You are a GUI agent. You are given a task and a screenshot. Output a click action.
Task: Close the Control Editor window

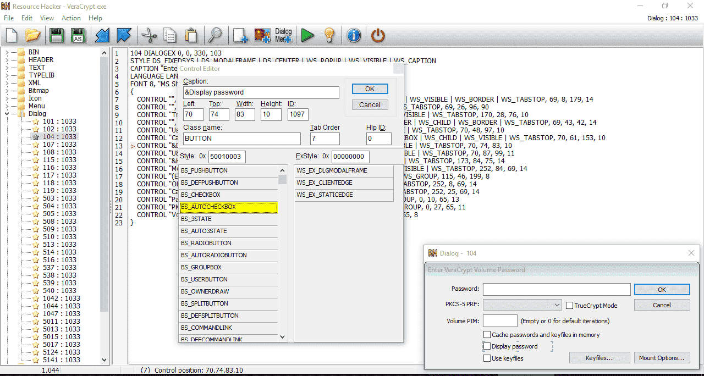point(398,69)
